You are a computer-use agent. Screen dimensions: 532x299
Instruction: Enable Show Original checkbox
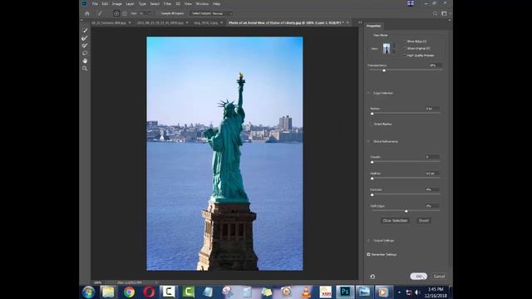pyautogui.click(x=405, y=48)
